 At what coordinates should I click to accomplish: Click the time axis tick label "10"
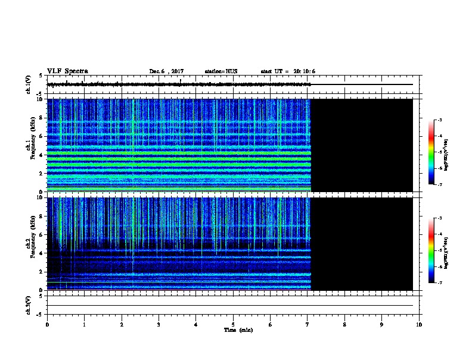click(x=419, y=324)
